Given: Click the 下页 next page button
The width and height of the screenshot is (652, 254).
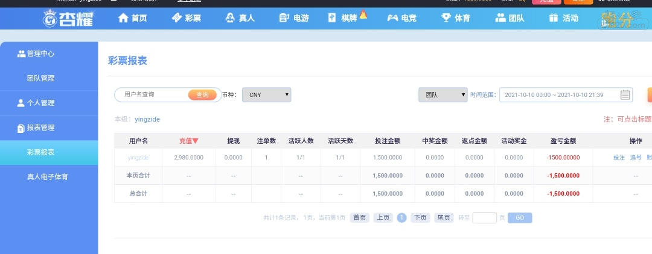Looking at the screenshot, I should [x=420, y=217].
